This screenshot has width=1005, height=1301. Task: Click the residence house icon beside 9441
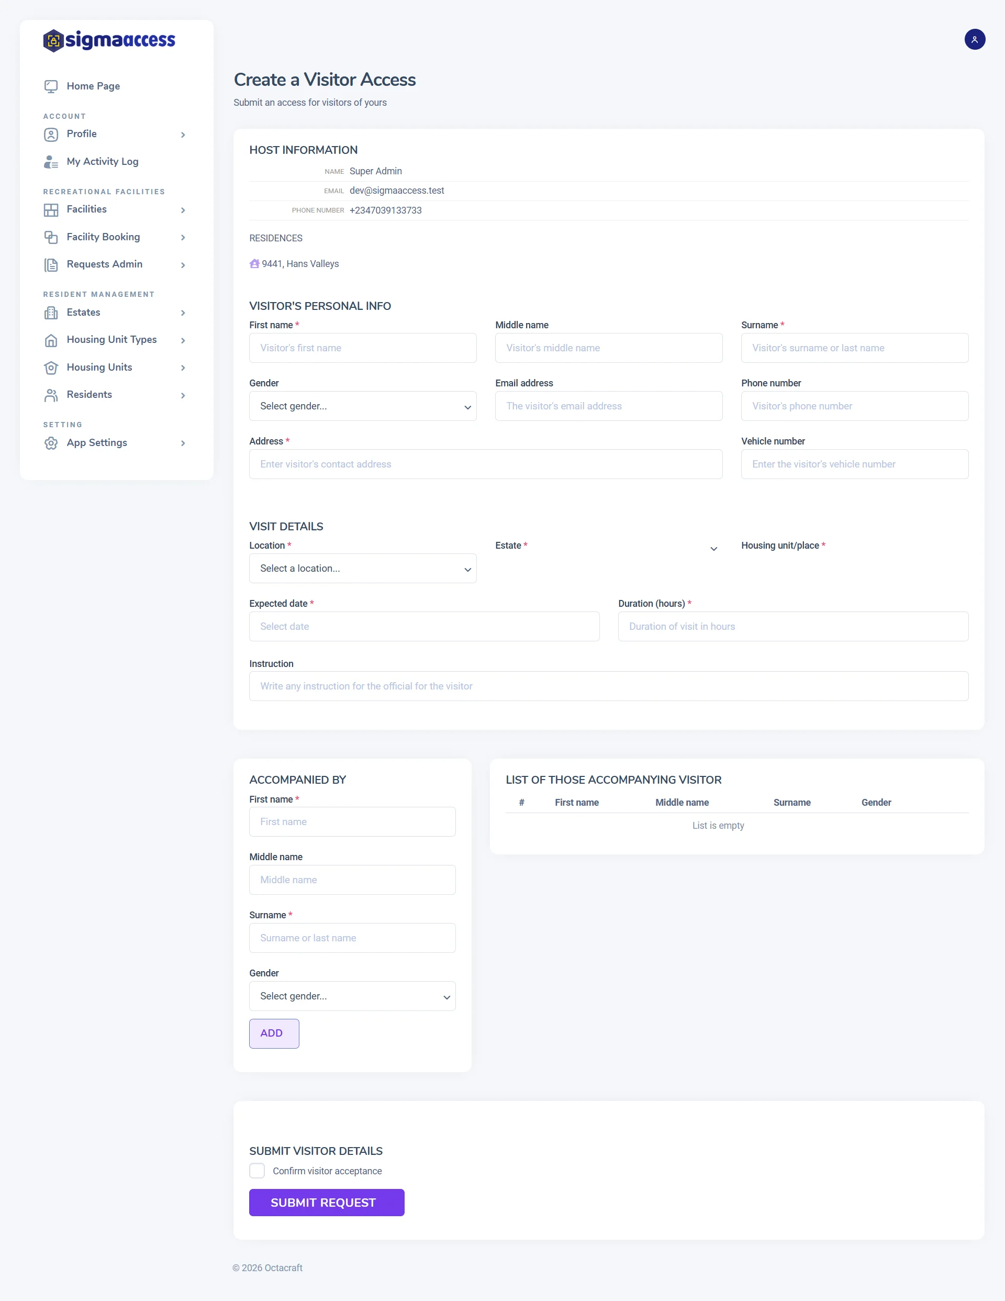tap(254, 263)
